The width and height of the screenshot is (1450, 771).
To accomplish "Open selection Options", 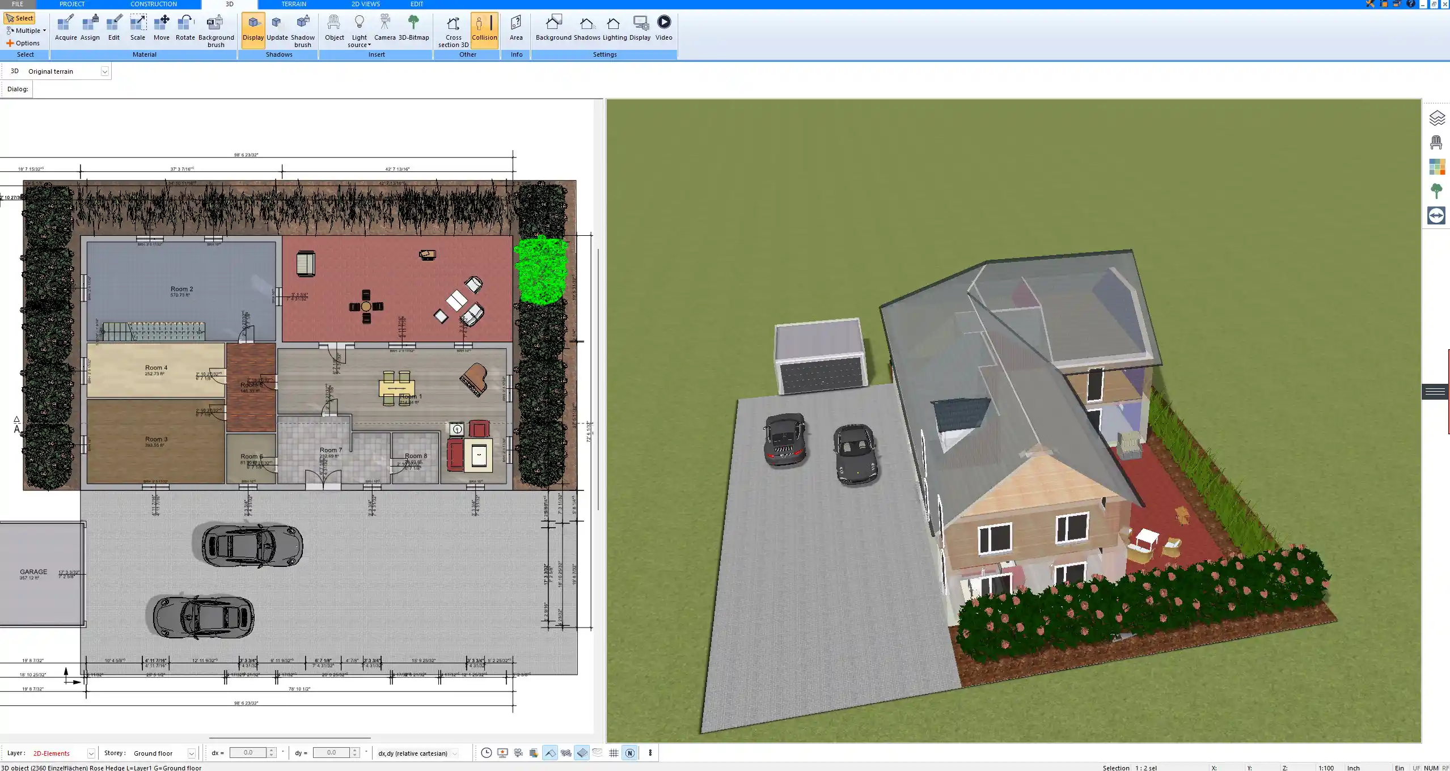I will pos(23,43).
